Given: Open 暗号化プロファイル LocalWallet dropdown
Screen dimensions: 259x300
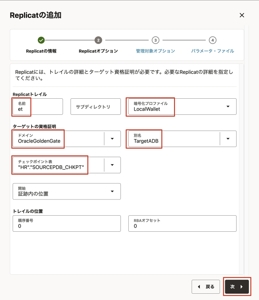Looking at the screenshot, I should 182,107.
